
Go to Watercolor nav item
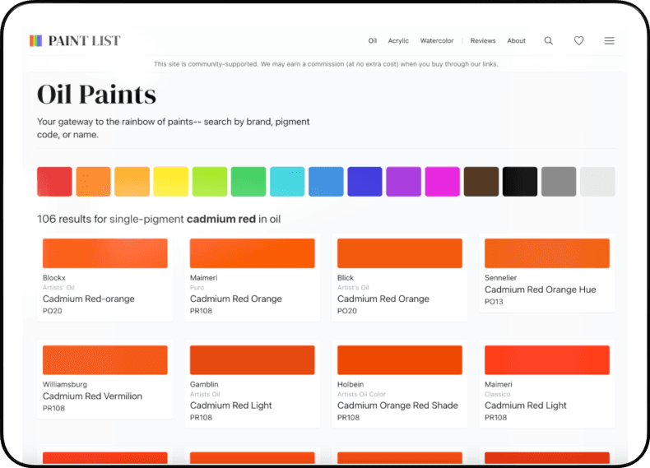coord(437,40)
